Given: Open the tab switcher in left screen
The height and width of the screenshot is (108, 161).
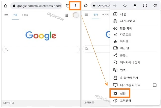Looking at the screenshot, I should pyautogui.click(x=67, y=6).
